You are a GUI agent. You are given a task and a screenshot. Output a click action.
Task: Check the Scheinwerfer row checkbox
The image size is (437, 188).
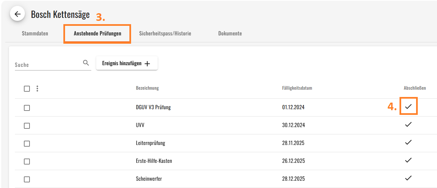[x=27, y=179]
